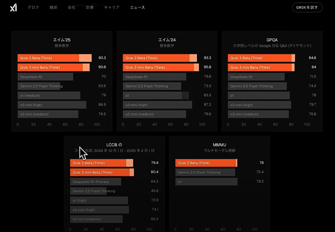
Task: Click the 66.3 score value
Action: [x=155, y=219]
